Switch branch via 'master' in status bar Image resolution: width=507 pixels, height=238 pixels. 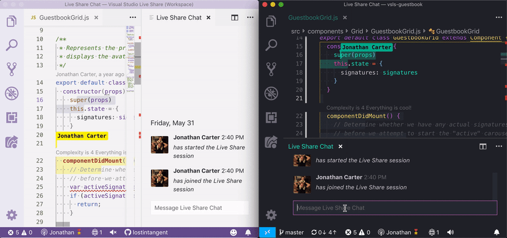[x=292, y=232]
